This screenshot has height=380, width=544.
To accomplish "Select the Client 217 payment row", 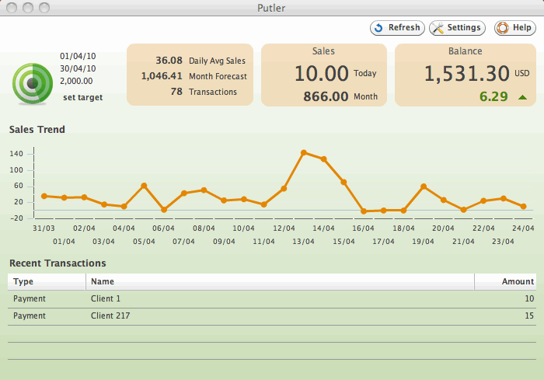I will 272,316.
